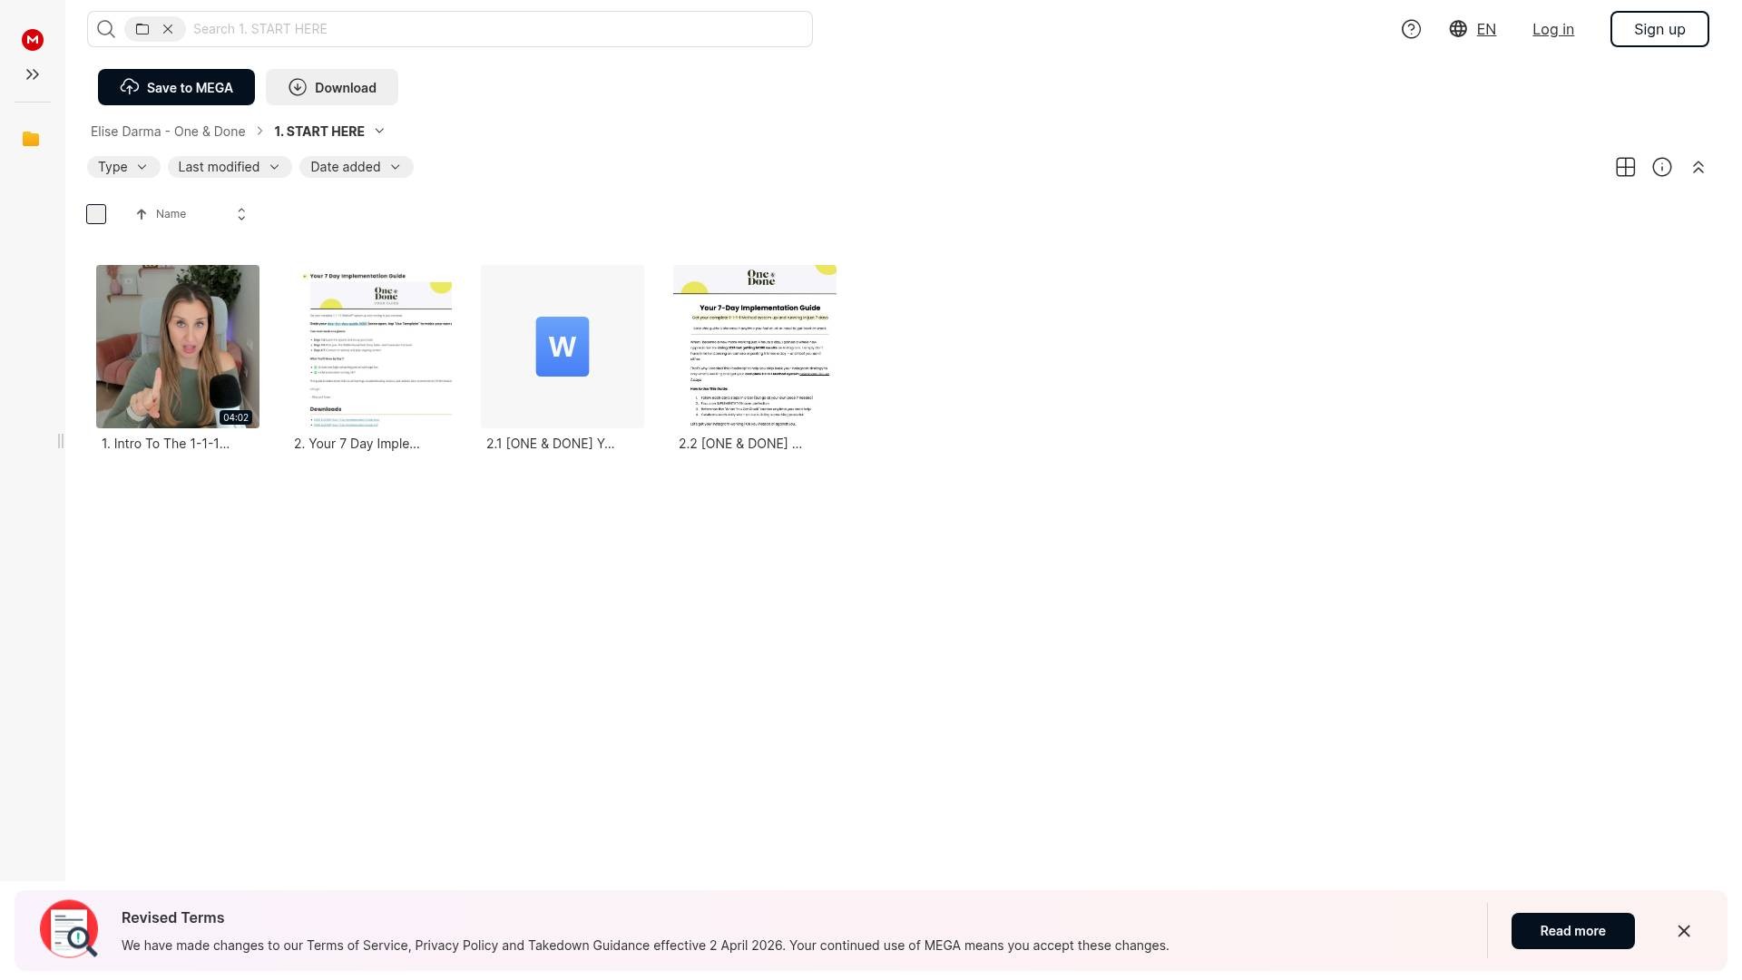The image size is (1742, 980).
Task: Click the Search 1. START HERE field
Action: pos(497,29)
